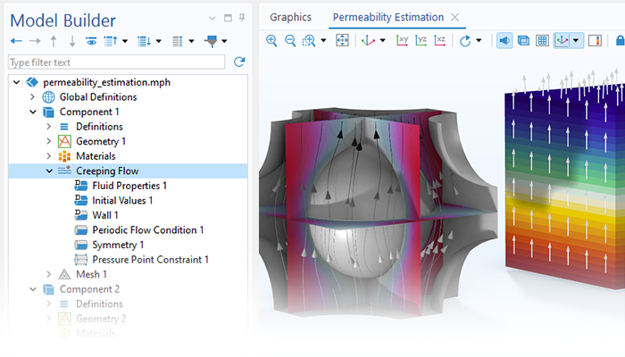
Task: Select Component 2 in the tree
Action: pos(89,289)
